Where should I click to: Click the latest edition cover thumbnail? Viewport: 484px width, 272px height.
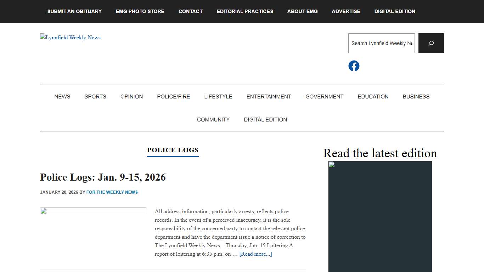(x=380, y=216)
